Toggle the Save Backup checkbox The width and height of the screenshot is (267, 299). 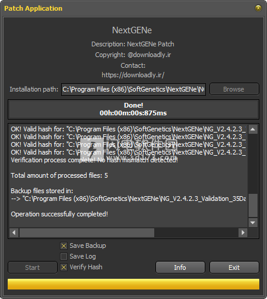pyautogui.click(x=63, y=246)
